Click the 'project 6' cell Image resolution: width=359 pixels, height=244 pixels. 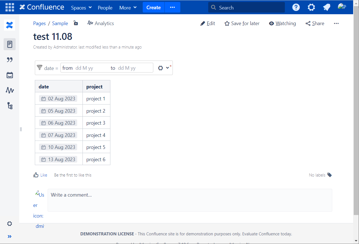click(x=96, y=160)
